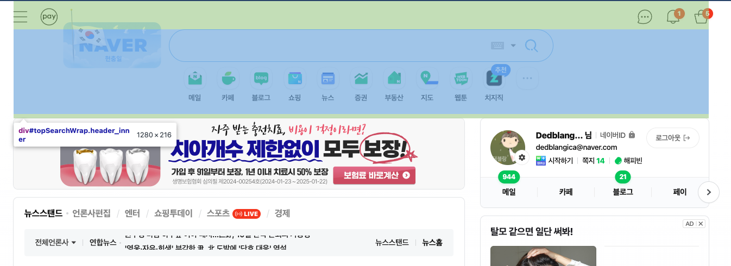Click the NAVER logo with flag
The width and height of the screenshot is (731, 266).
pyautogui.click(x=112, y=45)
